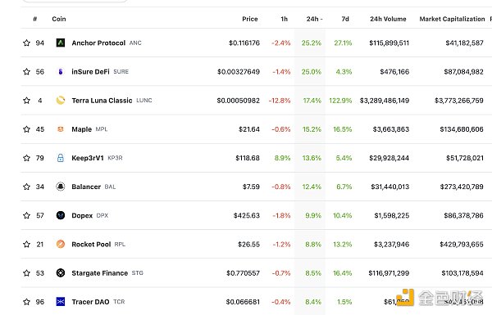This screenshot has height=315, width=492.
Task: Sort by 7d change column header
Action: click(x=345, y=19)
